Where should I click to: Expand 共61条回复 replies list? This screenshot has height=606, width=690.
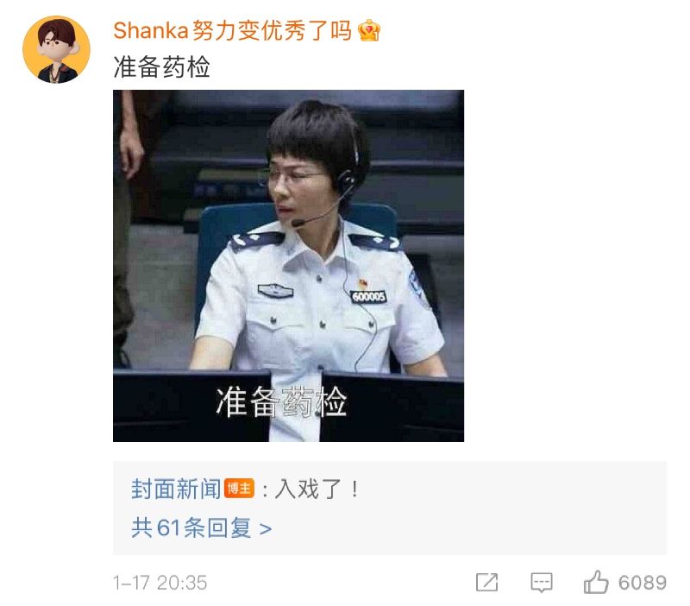pos(201,527)
